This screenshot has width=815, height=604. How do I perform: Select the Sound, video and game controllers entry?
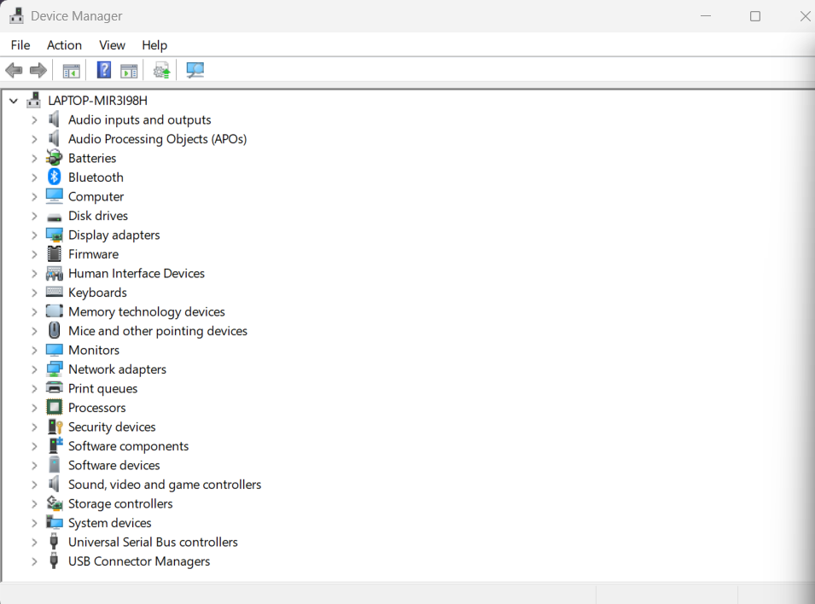(x=165, y=484)
